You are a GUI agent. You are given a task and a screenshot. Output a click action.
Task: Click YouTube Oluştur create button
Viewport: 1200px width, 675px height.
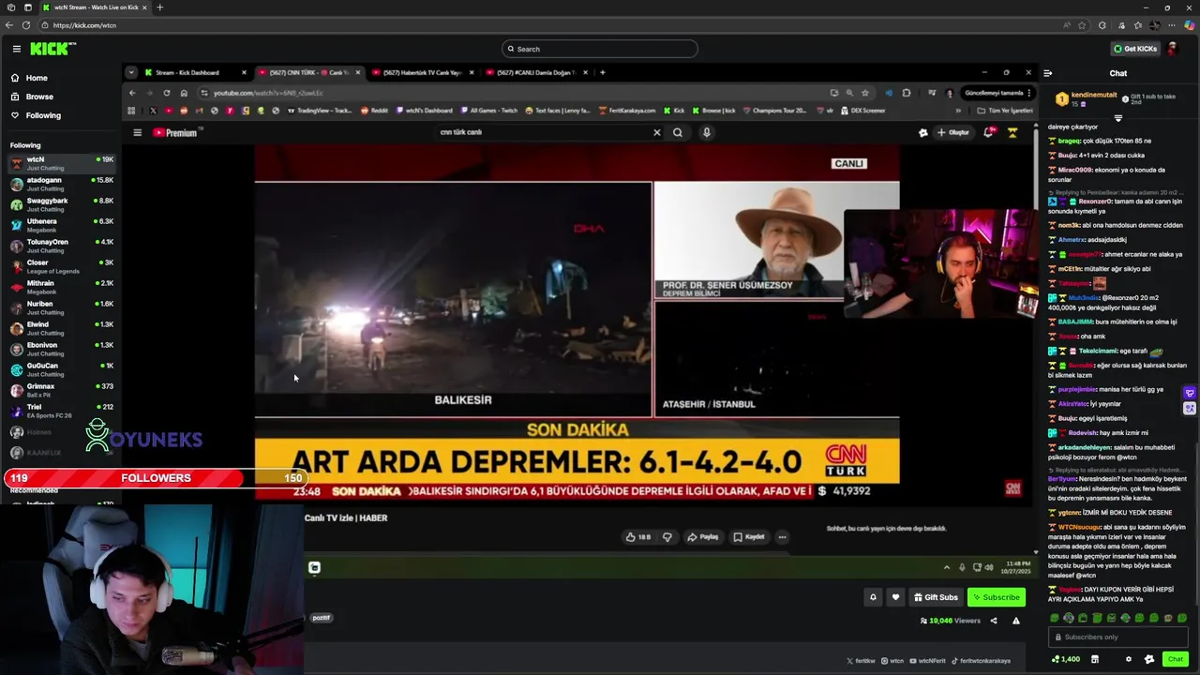click(x=953, y=132)
